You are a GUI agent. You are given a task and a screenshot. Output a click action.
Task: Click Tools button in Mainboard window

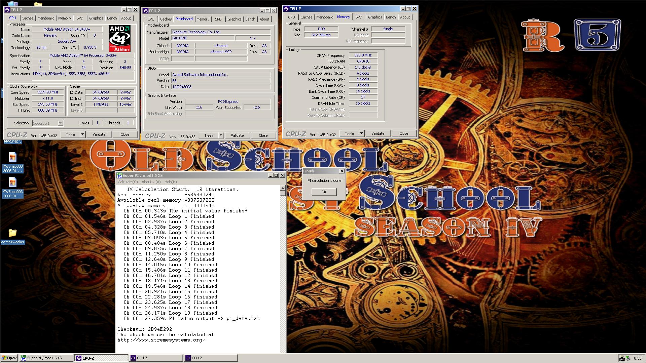tap(209, 135)
